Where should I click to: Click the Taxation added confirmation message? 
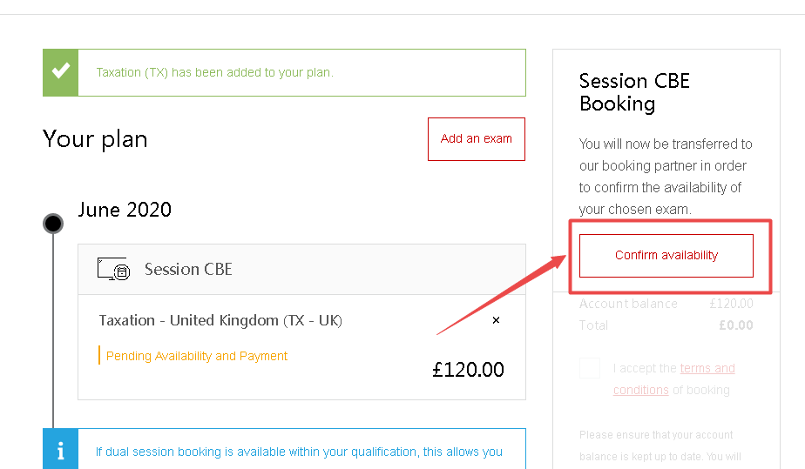214,72
